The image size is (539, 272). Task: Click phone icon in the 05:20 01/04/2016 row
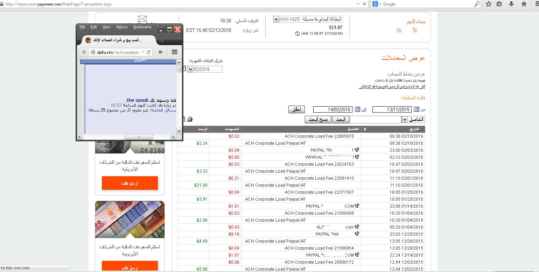pyautogui.click(x=357, y=227)
